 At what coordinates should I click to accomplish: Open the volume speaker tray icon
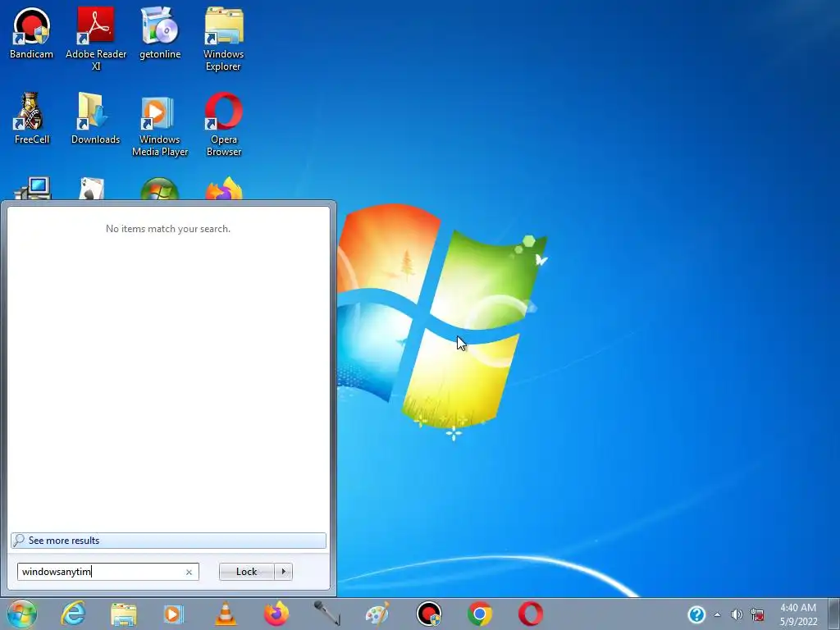[737, 614]
